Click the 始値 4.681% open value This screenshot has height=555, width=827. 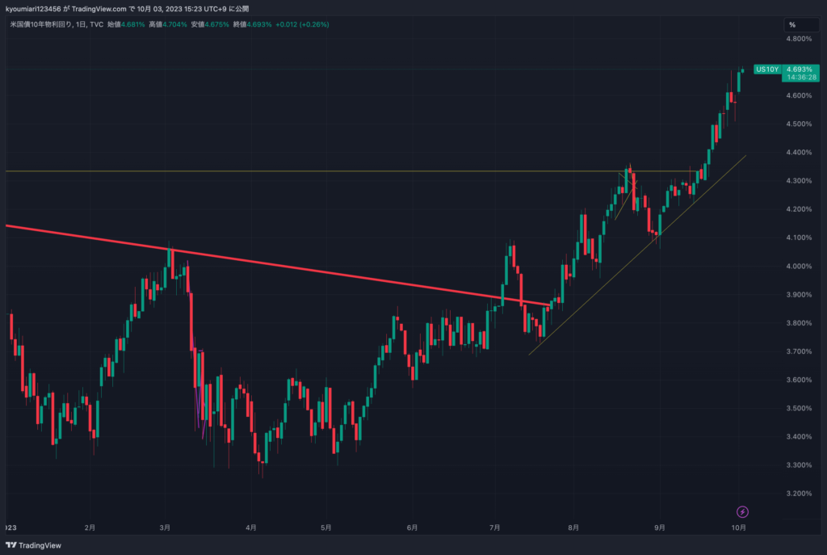pyautogui.click(x=126, y=24)
